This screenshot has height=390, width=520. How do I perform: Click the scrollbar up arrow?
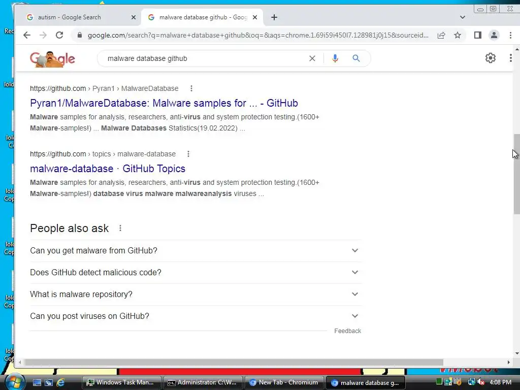[x=516, y=49]
